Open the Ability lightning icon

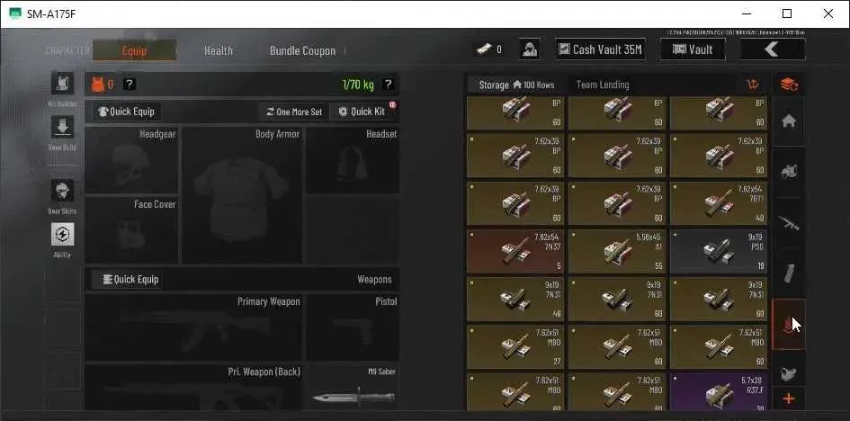[62, 235]
